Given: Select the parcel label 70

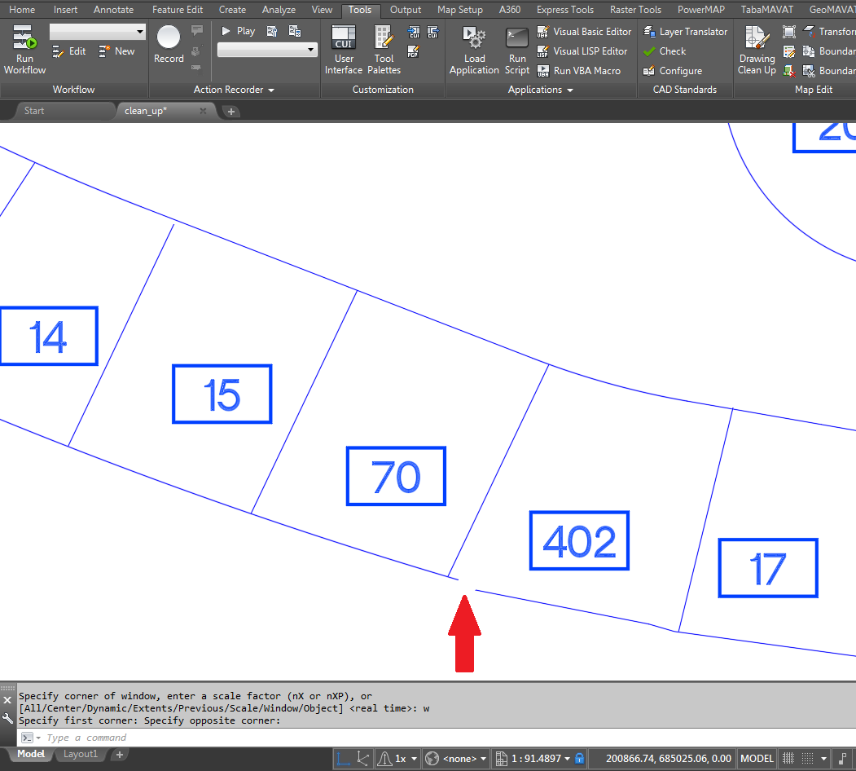Looking at the screenshot, I should click(397, 476).
